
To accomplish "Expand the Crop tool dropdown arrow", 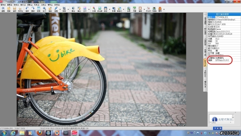I will (x=68, y=9).
